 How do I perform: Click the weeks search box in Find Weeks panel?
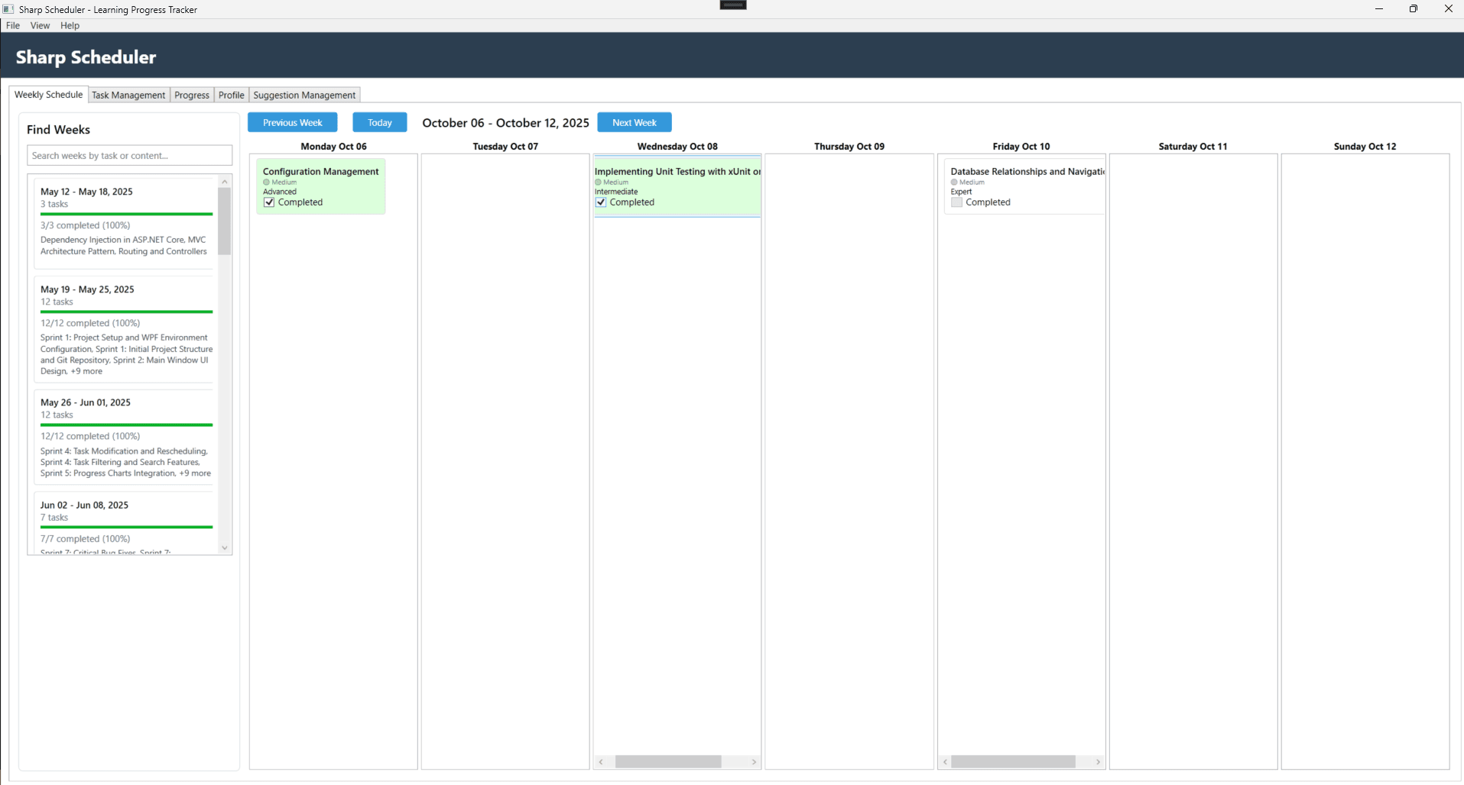coord(128,155)
